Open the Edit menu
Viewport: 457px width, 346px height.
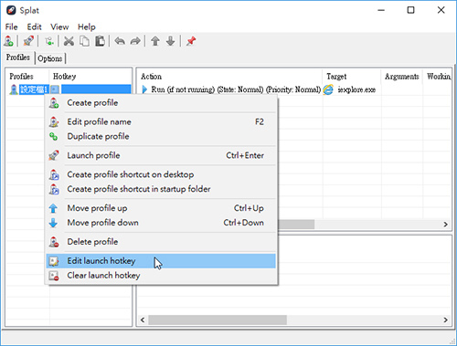tap(34, 26)
